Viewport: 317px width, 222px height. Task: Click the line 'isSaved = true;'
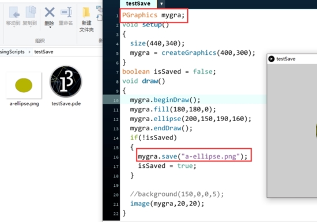click(x=167, y=166)
